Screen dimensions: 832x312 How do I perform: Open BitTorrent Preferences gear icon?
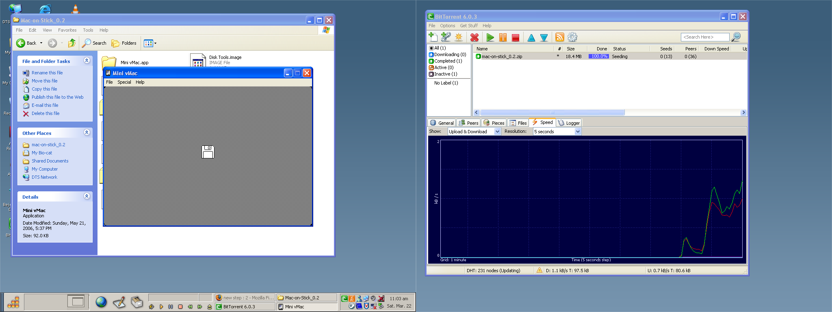pos(572,37)
